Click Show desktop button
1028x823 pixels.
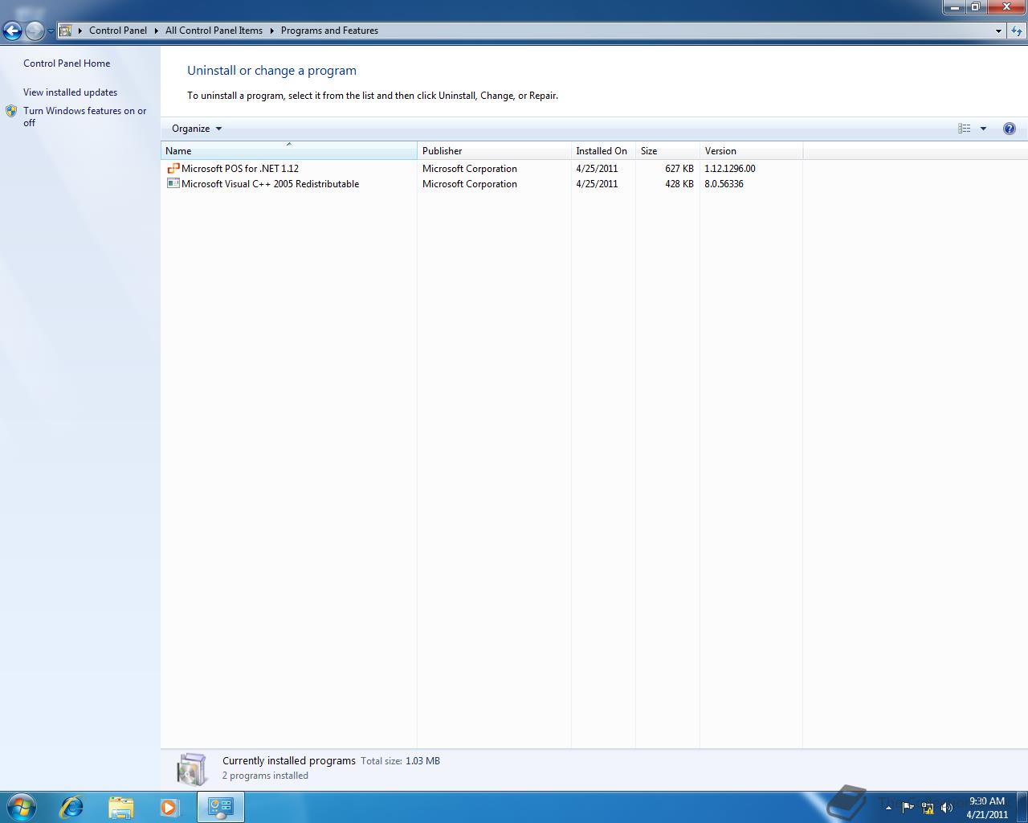pyautogui.click(x=1022, y=807)
